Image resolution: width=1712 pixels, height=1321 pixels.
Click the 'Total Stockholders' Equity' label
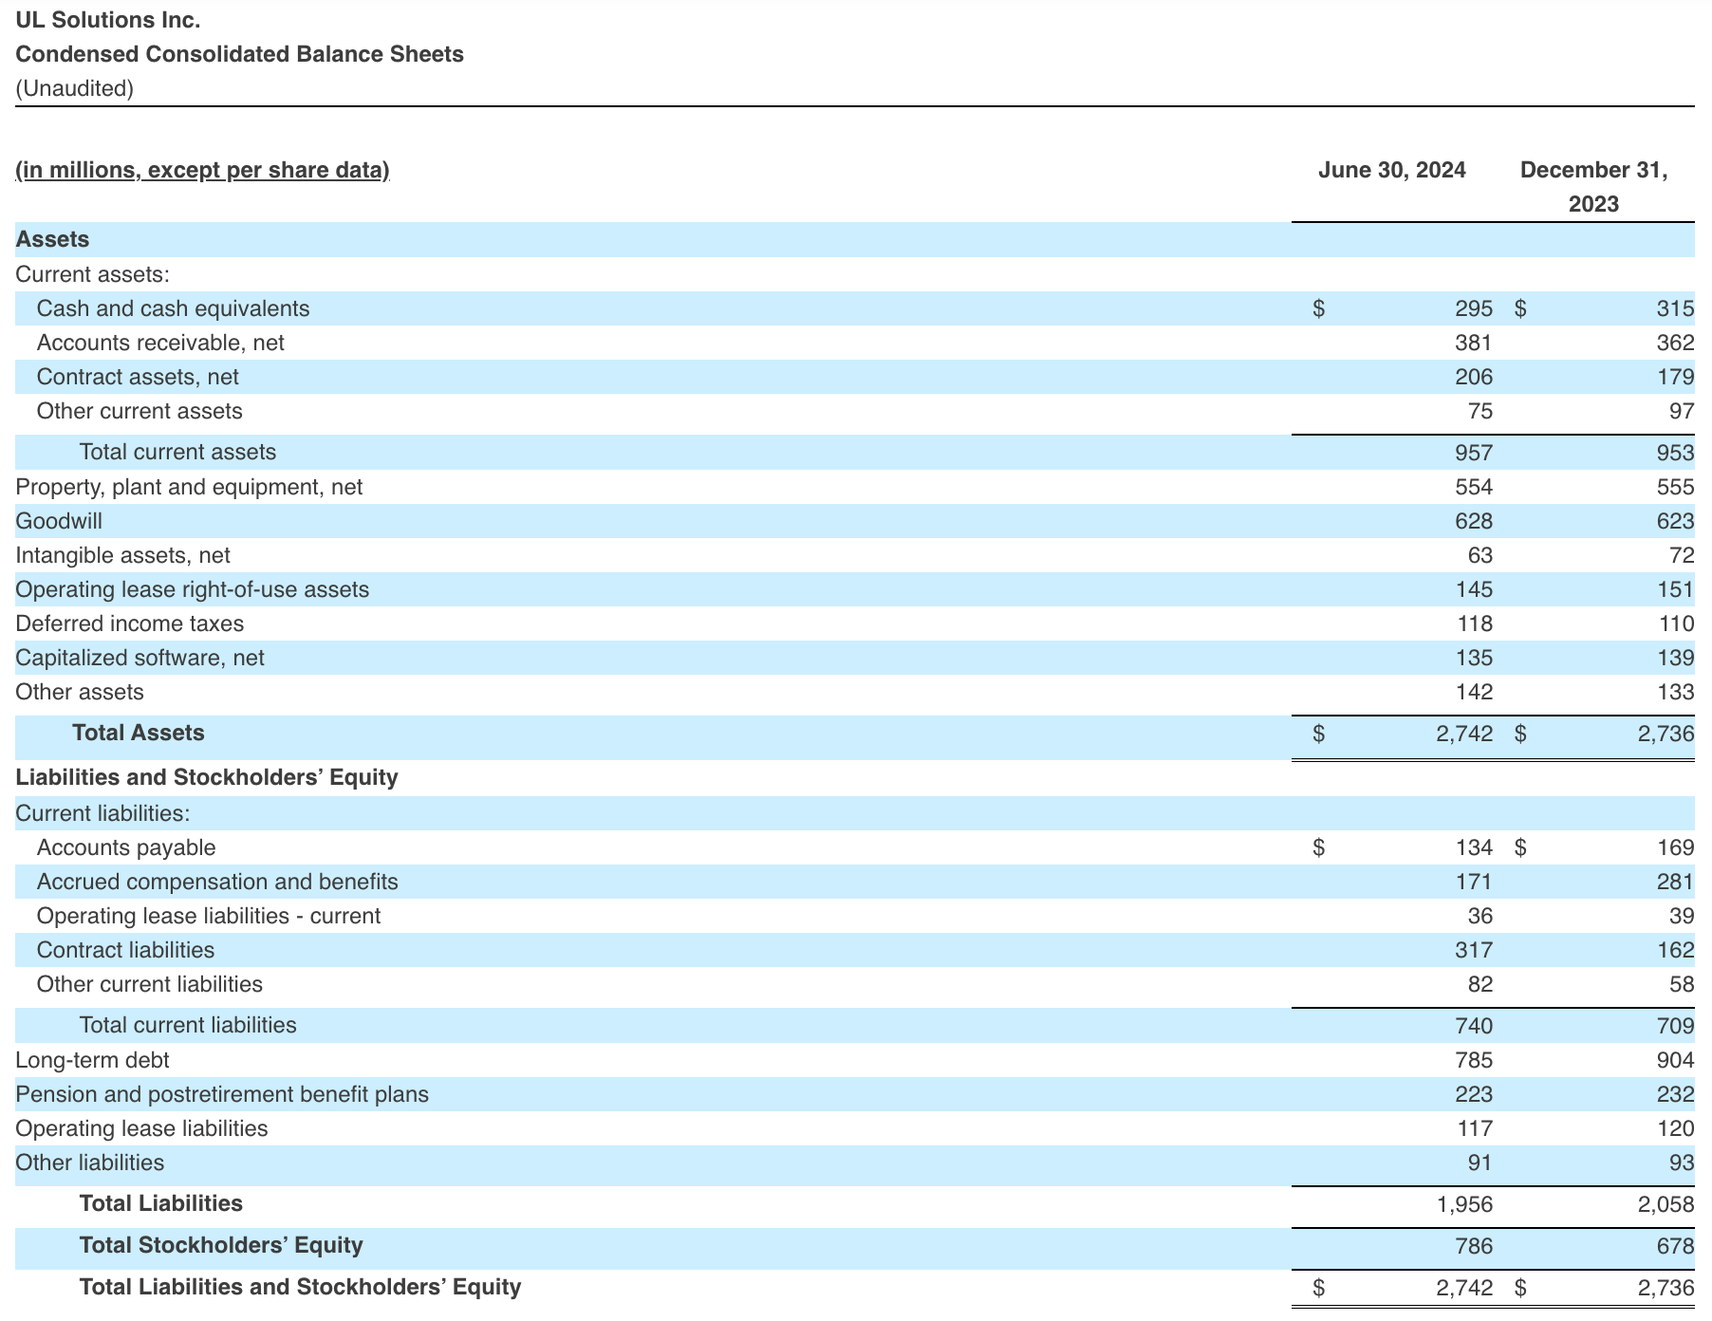coord(221,1245)
